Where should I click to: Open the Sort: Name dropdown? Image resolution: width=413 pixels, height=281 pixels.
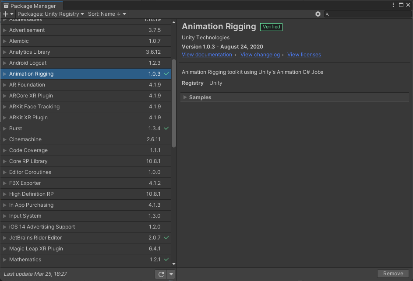[107, 14]
